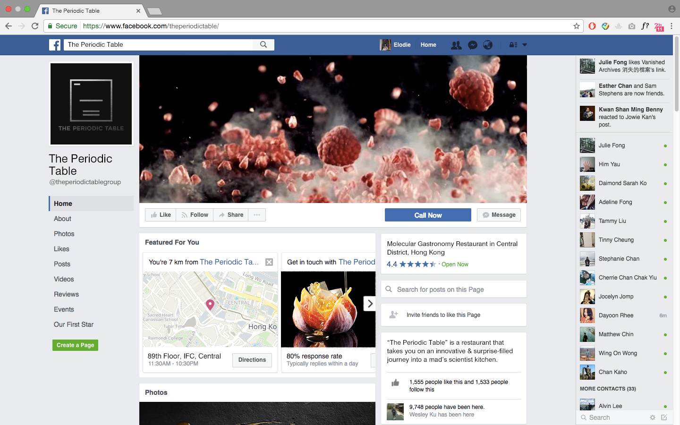Click the Create a Page button
The width and height of the screenshot is (680, 425).
click(x=75, y=345)
